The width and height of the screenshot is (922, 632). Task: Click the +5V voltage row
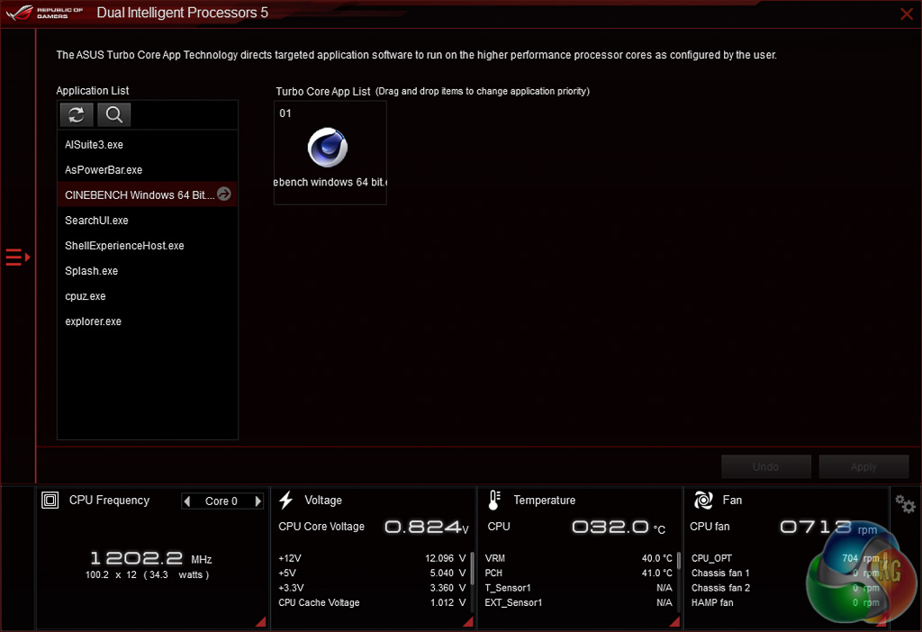[372, 573]
